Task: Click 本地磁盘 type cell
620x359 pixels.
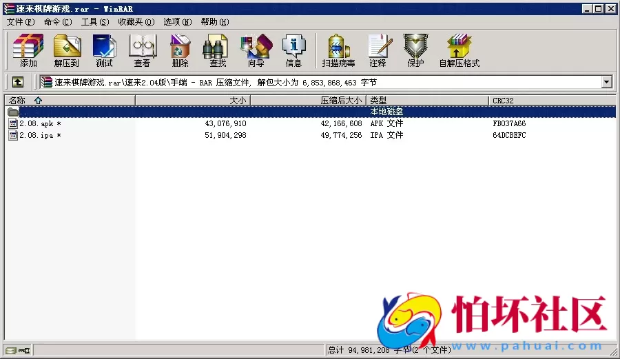Action: [386, 112]
